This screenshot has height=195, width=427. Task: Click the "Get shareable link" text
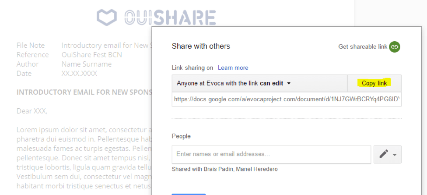tap(363, 46)
